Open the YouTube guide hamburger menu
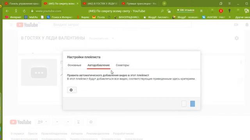The height and width of the screenshot is (140, 250). [x=11, y=25]
